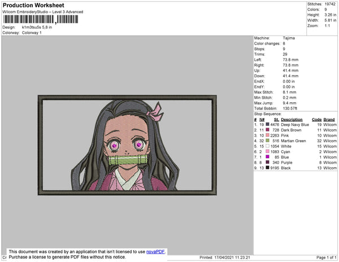Click the Deep Navy Blue color swatch
339x262 pixels.
click(x=267, y=124)
